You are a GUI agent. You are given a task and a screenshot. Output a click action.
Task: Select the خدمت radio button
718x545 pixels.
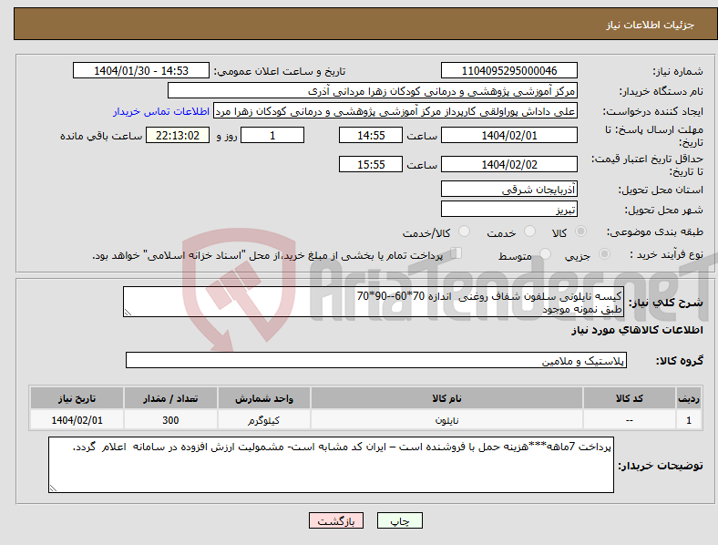coord(529,231)
